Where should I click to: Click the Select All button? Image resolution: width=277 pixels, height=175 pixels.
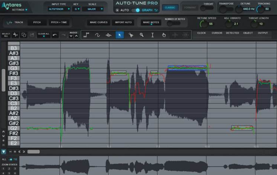[6, 35]
